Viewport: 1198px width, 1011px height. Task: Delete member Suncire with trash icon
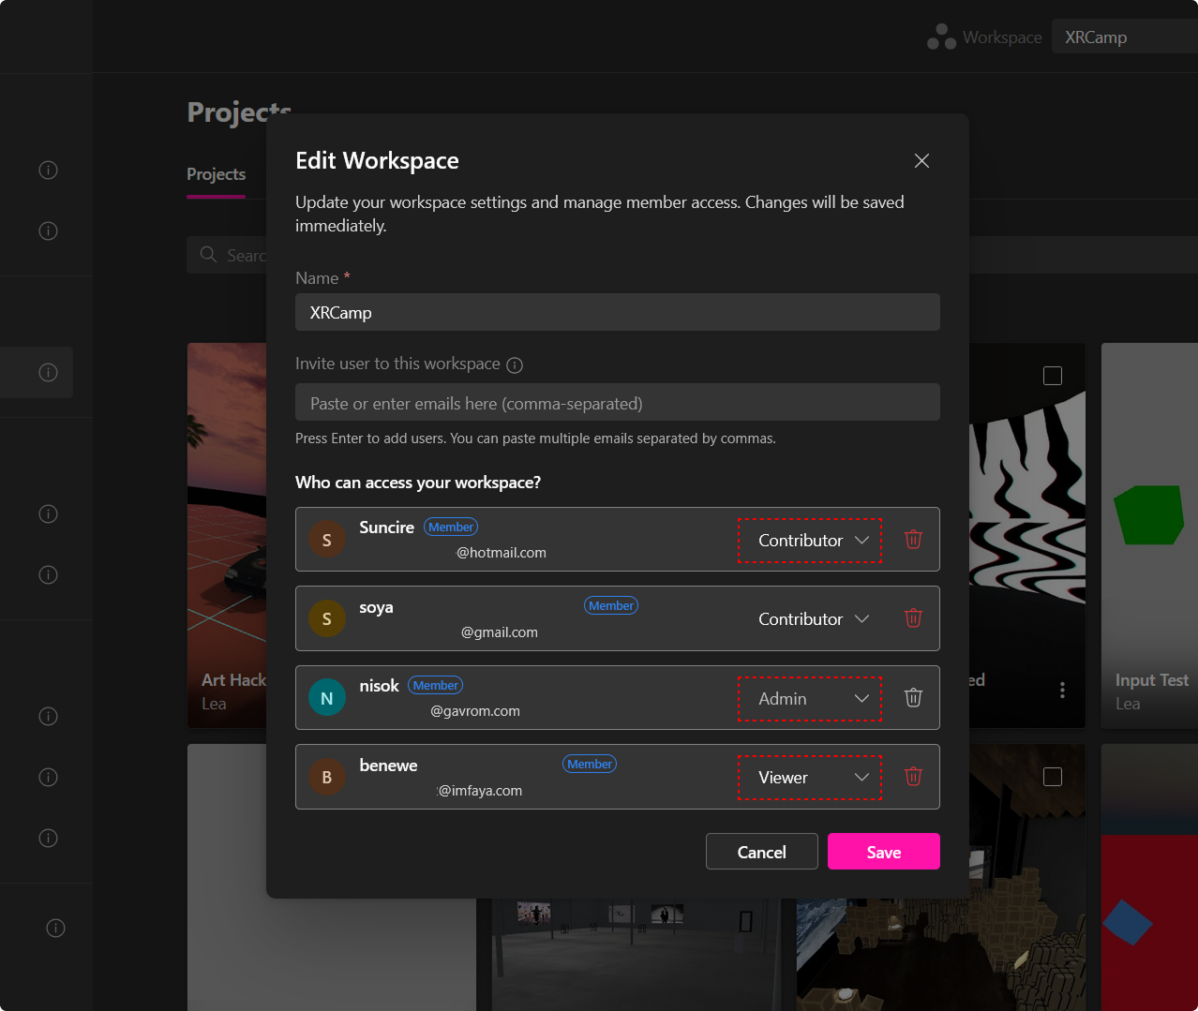[x=913, y=540]
